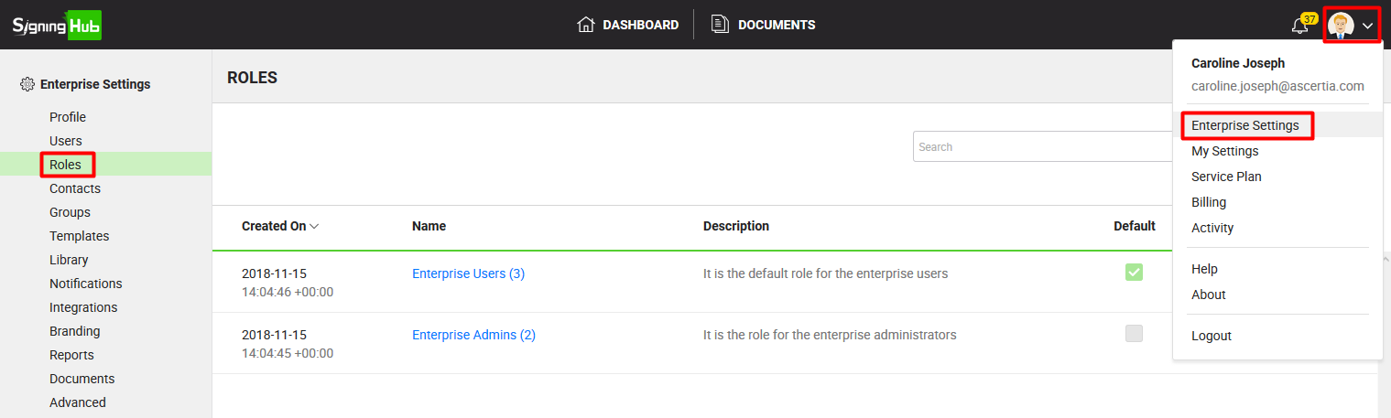
Task: Open the notifications bell
Action: coord(1299,26)
